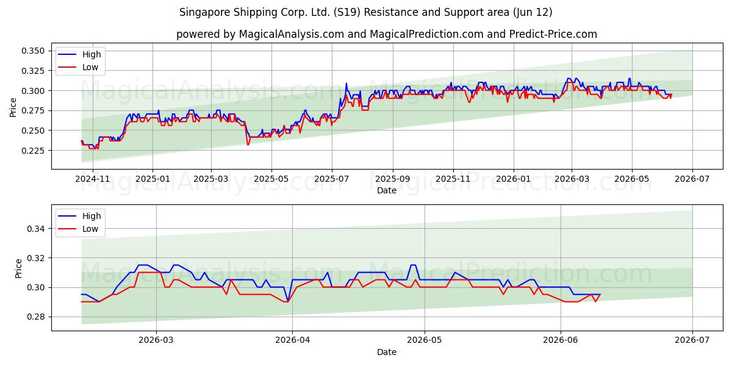
Task: Click 'Low' in the bottom chart legend
Action: tap(90, 229)
